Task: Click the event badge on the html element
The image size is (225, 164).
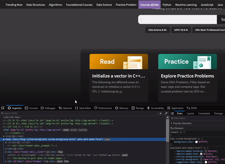Action: [66, 130]
